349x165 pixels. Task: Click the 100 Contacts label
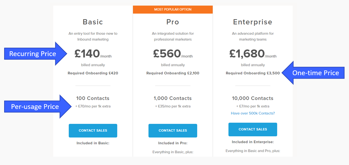93,98
